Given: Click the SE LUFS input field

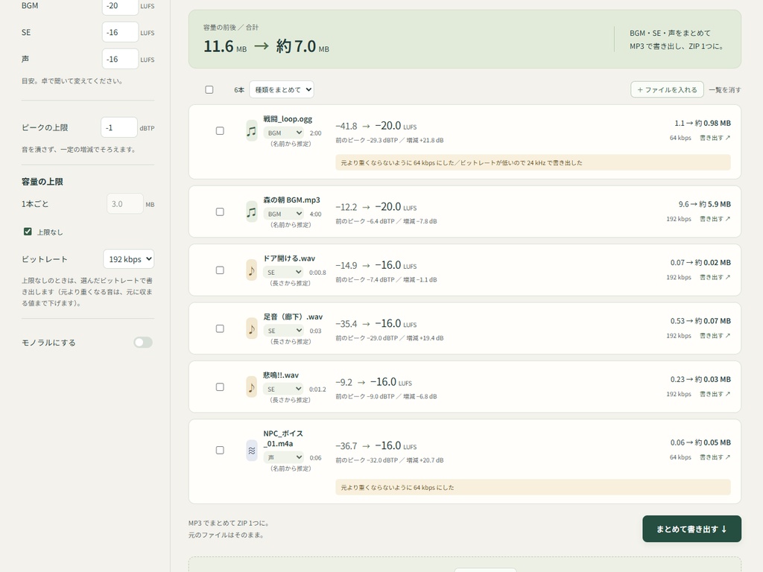Looking at the screenshot, I should click(120, 32).
